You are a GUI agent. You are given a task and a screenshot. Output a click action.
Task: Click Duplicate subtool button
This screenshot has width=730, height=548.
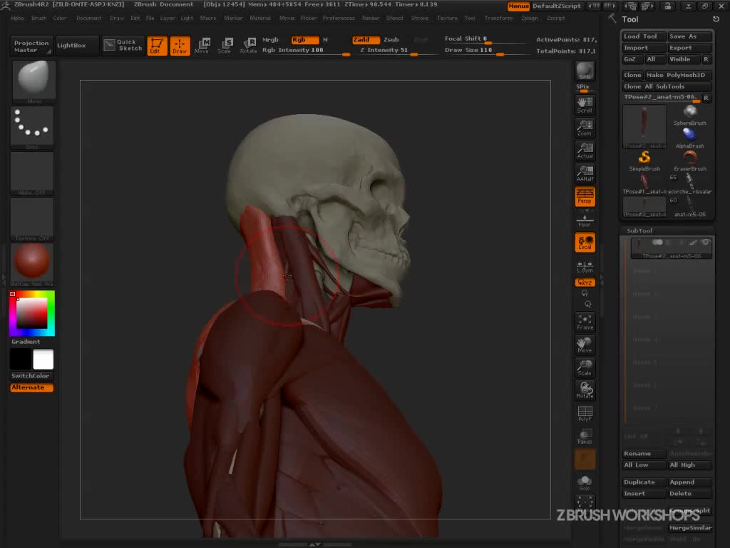tap(644, 482)
